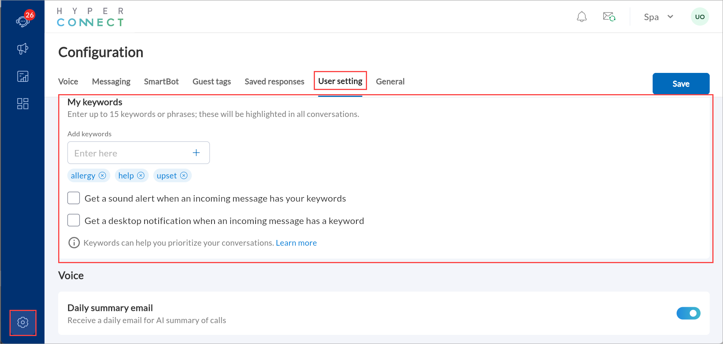Image resolution: width=723 pixels, height=344 pixels.
Task: Enable desktop notification for keyword messages
Action: (x=73, y=220)
